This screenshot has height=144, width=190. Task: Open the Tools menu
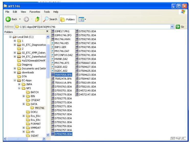click(47, 12)
